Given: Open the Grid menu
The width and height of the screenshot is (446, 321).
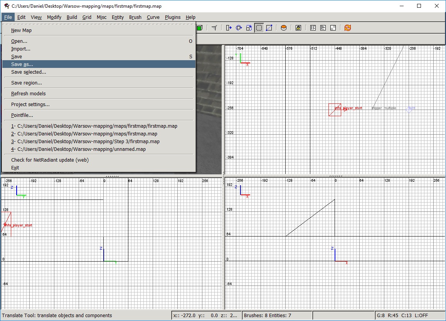Looking at the screenshot, I should tap(87, 17).
